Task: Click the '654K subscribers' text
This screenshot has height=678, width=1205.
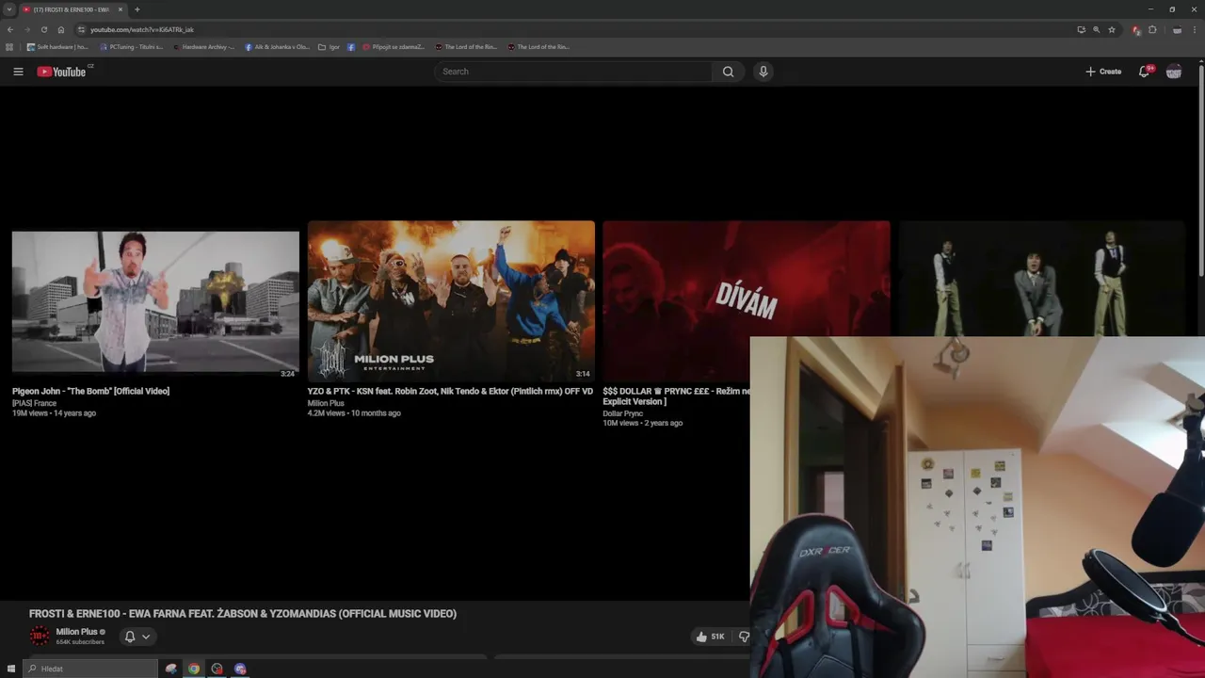Action: (80, 642)
